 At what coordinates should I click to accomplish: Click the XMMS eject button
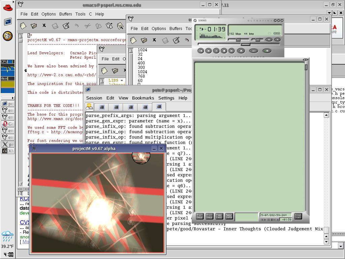pos(241,51)
